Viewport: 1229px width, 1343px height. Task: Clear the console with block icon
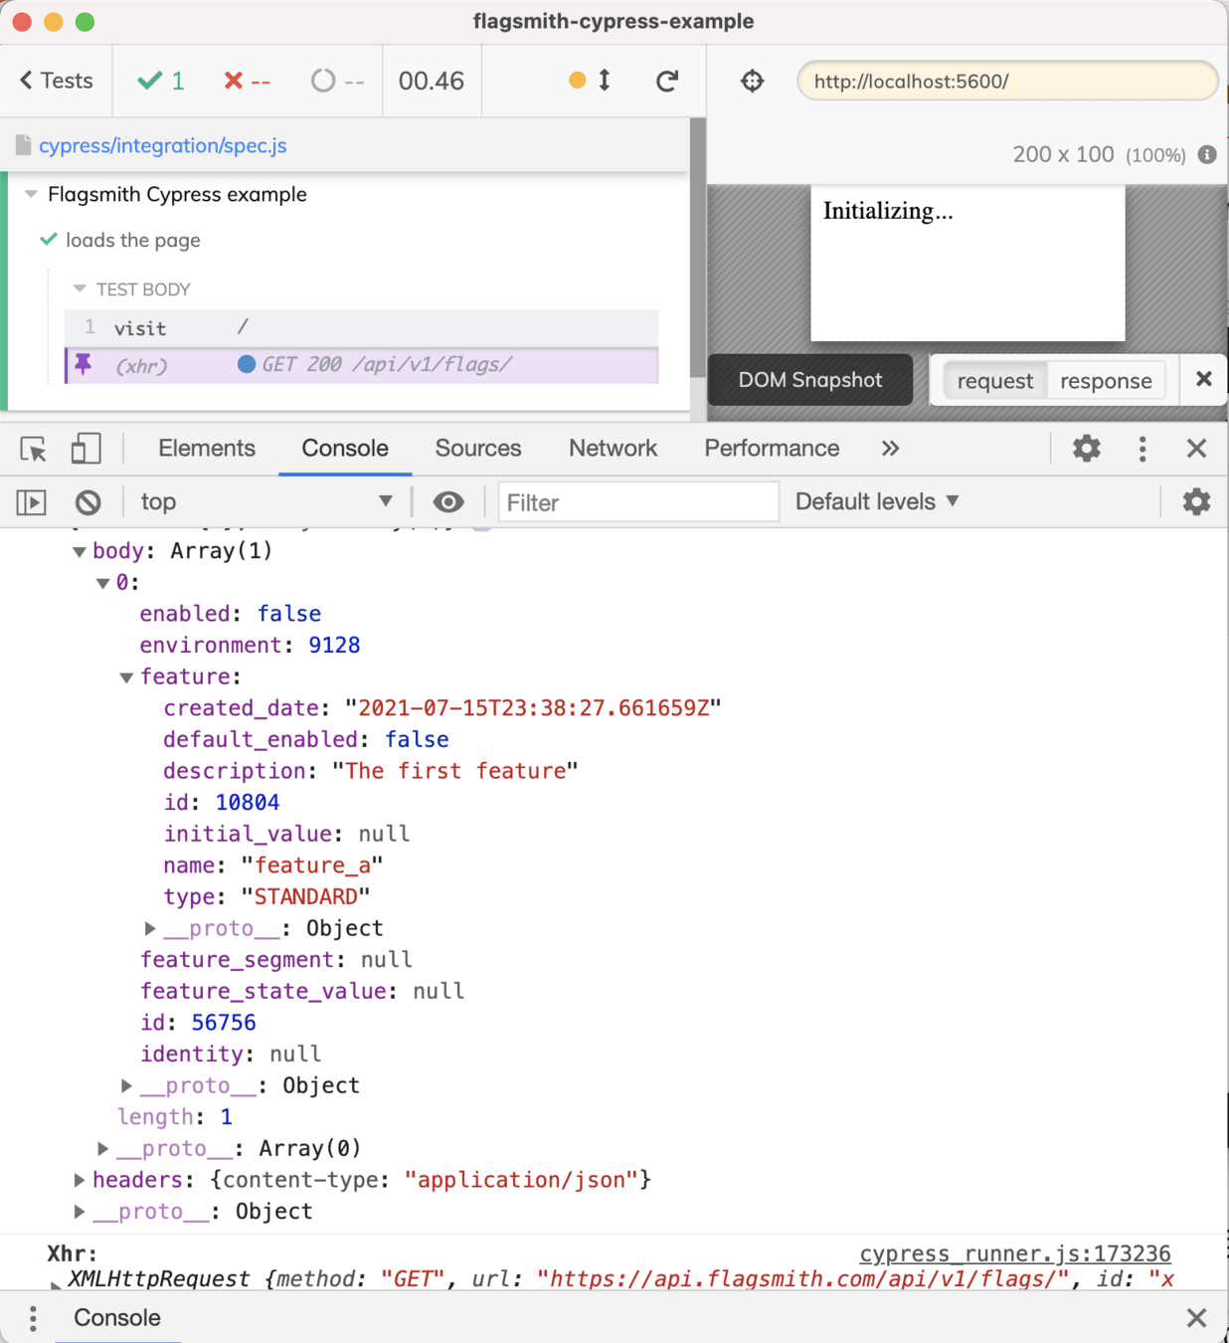pos(88,502)
